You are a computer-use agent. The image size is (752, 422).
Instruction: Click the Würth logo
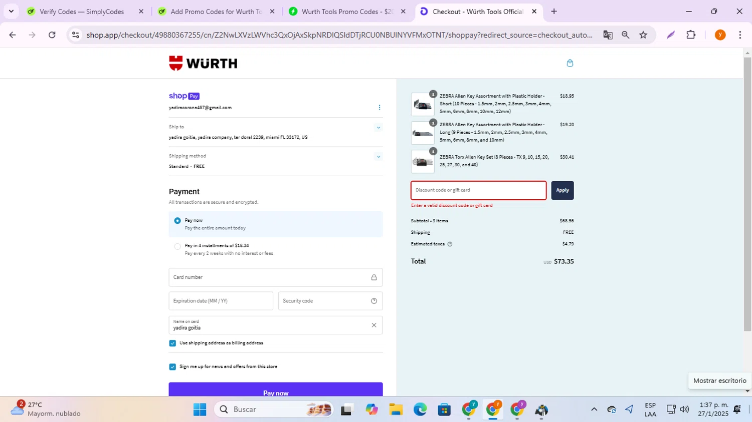[x=203, y=63]
